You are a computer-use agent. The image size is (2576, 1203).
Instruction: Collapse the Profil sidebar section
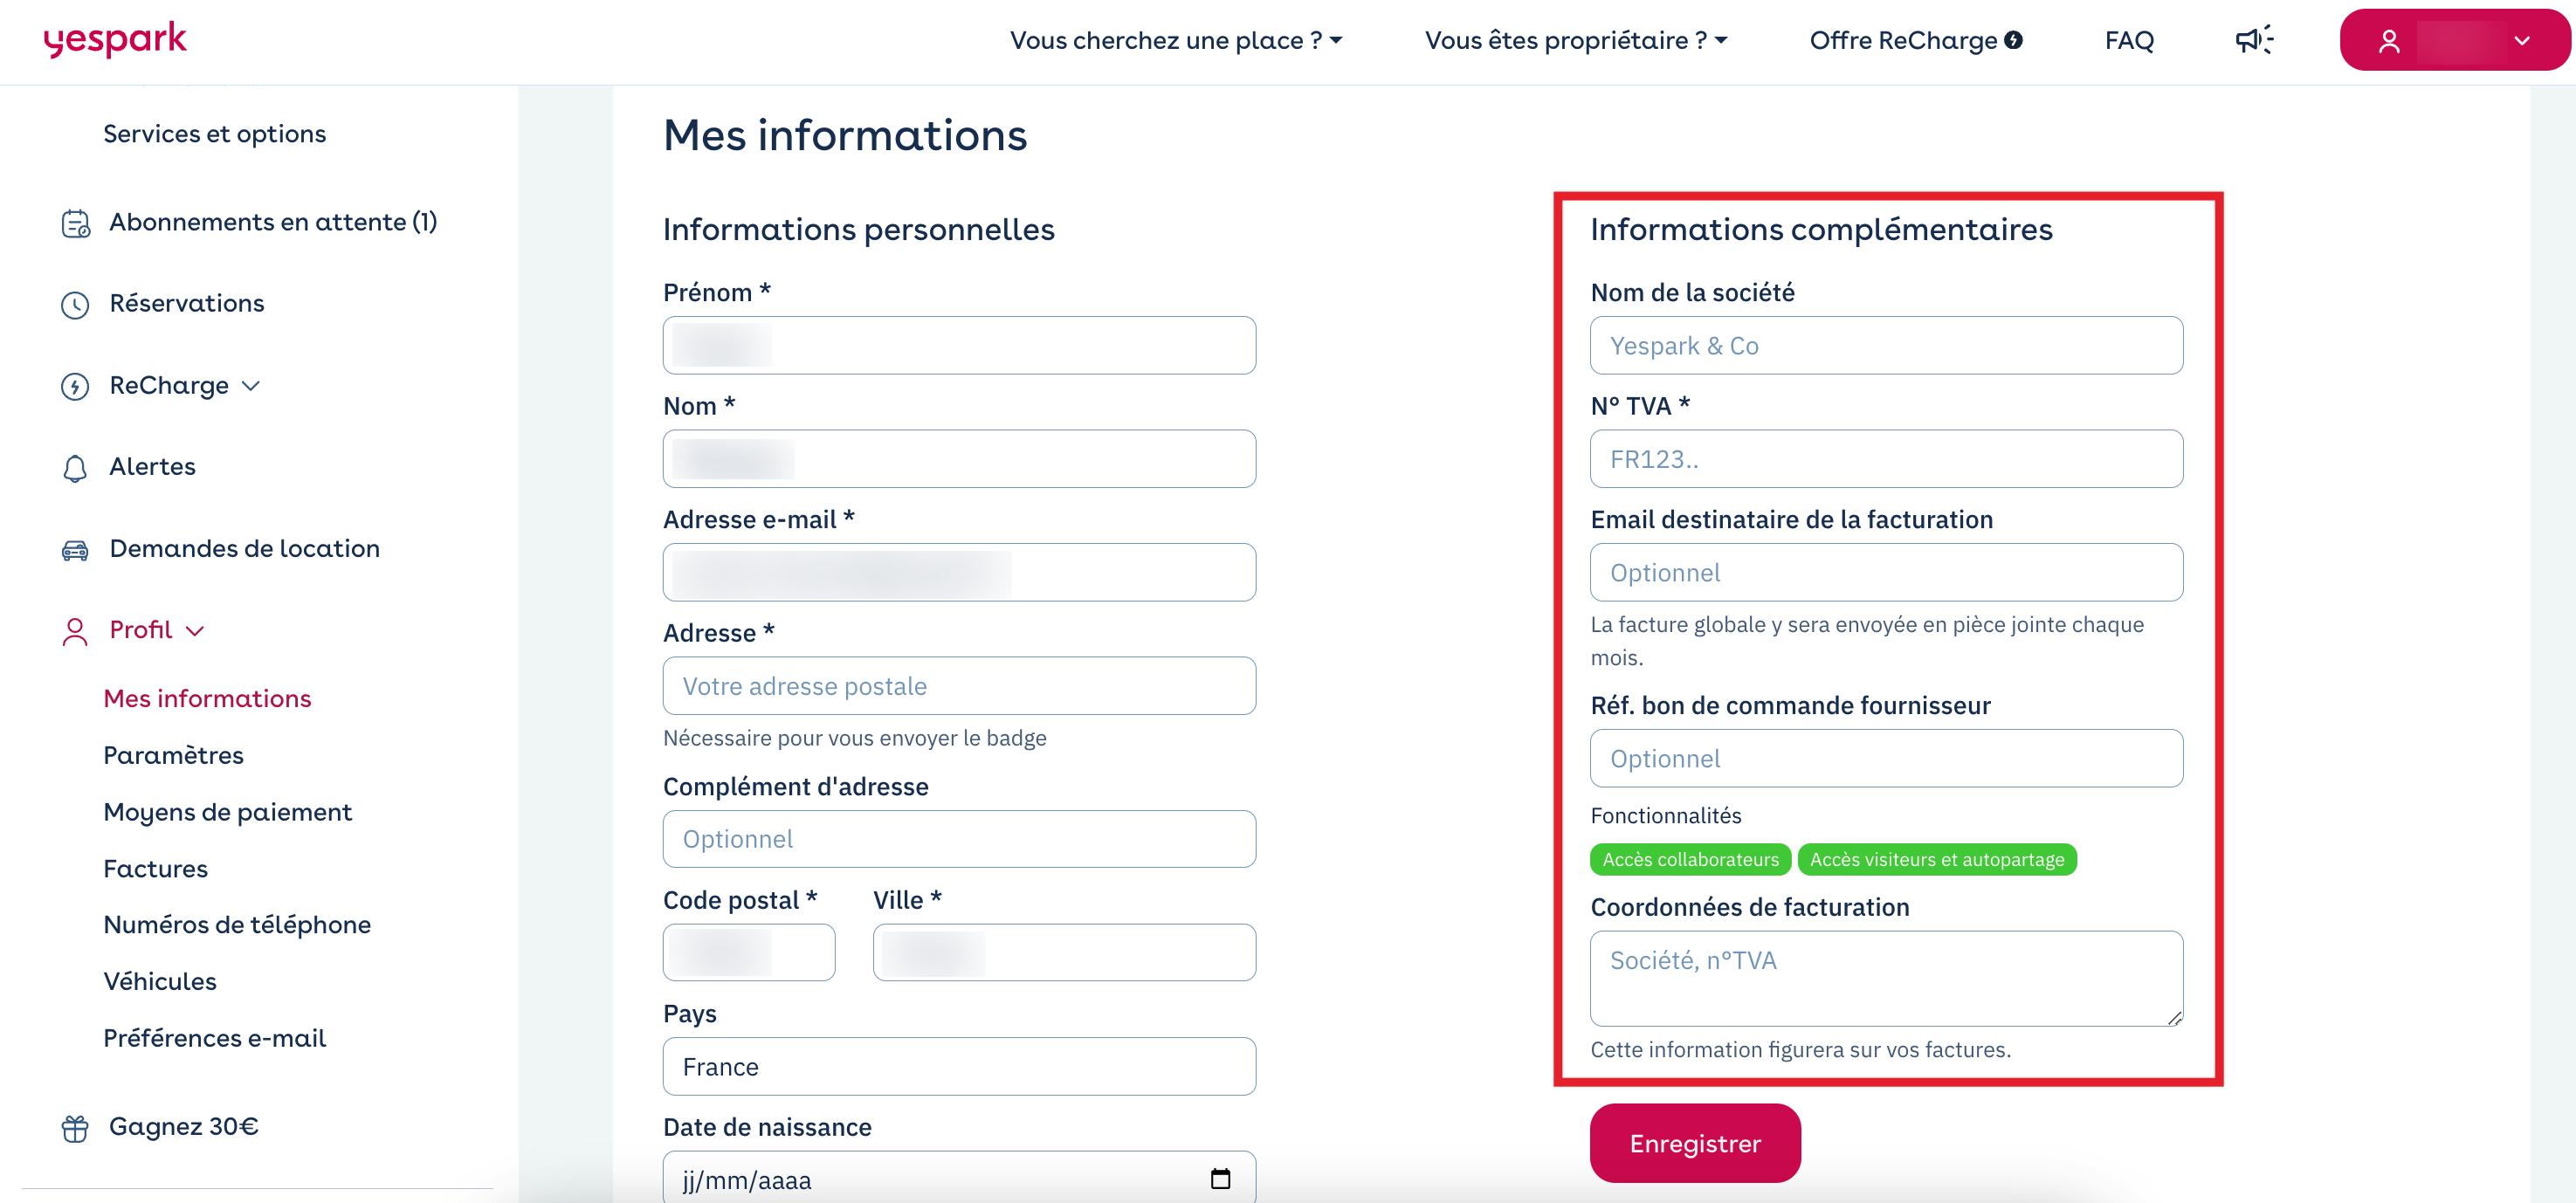click(x=157, y=630)
